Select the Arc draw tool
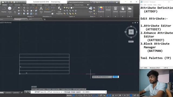Image resolution: width=173 pixels, height=97 pixels. point(15,10)
